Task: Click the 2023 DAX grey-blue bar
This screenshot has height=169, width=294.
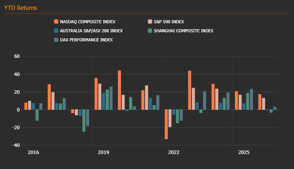Action: (x=205, y=100)
